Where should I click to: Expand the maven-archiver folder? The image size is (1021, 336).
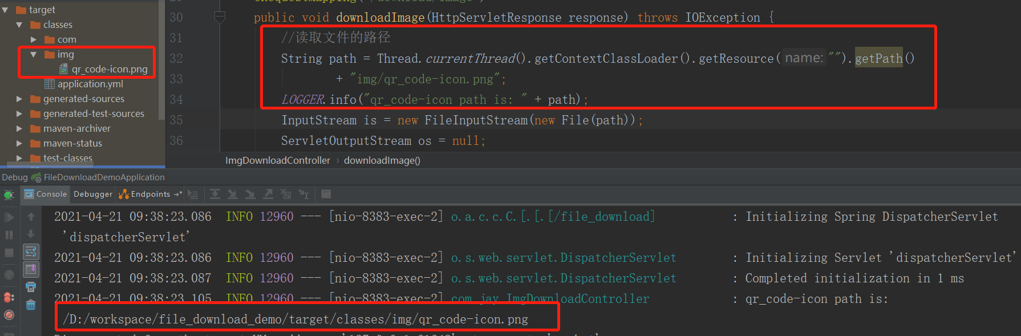pyautogui.click(x=19, y=128)
